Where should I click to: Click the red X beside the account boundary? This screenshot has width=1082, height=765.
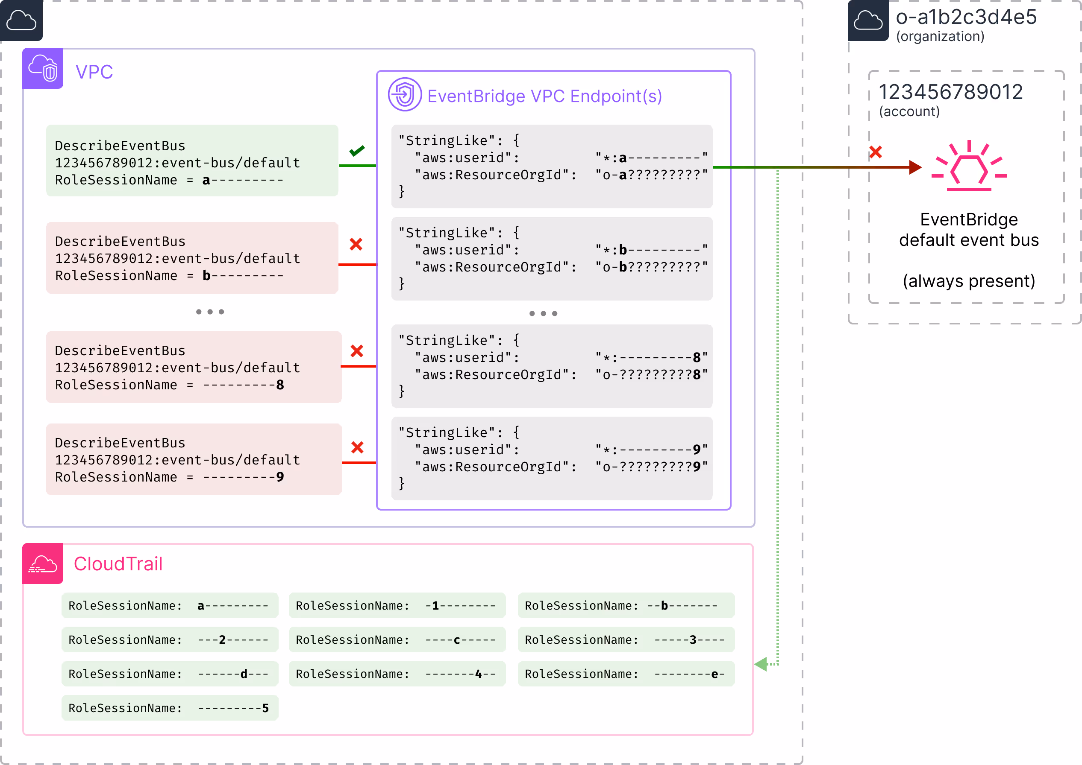876,152
